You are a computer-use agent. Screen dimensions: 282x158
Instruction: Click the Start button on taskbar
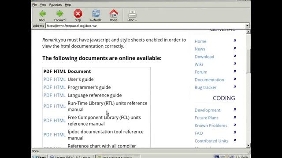click(x=39, y=157)
